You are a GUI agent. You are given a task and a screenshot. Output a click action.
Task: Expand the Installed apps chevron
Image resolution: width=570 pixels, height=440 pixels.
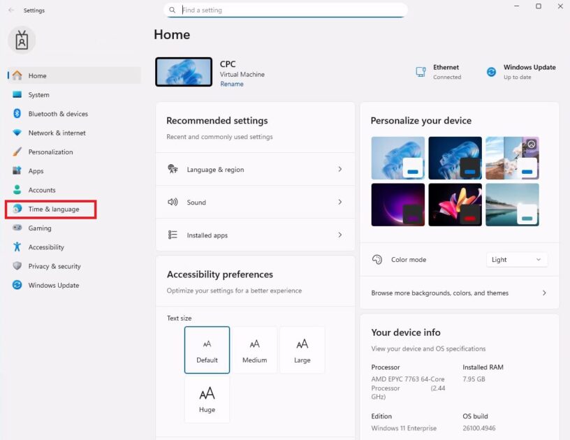click(x=340, y=235)
